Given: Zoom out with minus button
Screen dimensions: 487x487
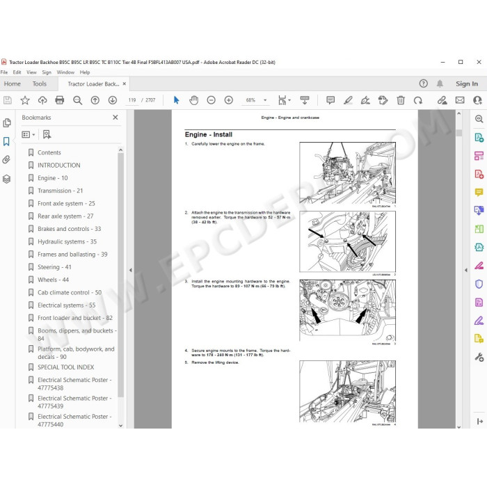Looking at the screenshot, I should pos(211,100).
